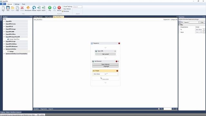Click the Delete red X icon
This screenshot has width=206, height=116.
tap(22, 8)
